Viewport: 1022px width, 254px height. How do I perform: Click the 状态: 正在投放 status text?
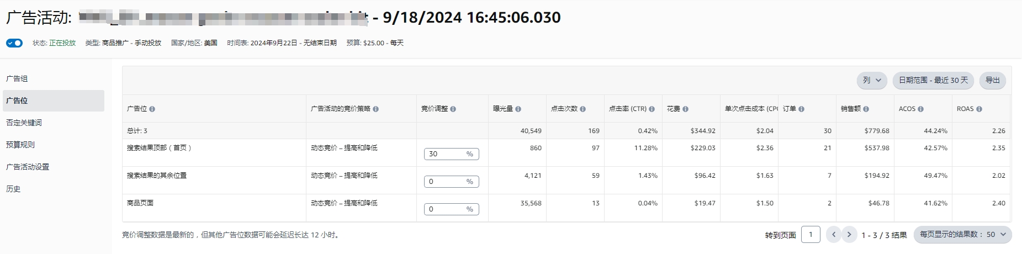(54, 43)
